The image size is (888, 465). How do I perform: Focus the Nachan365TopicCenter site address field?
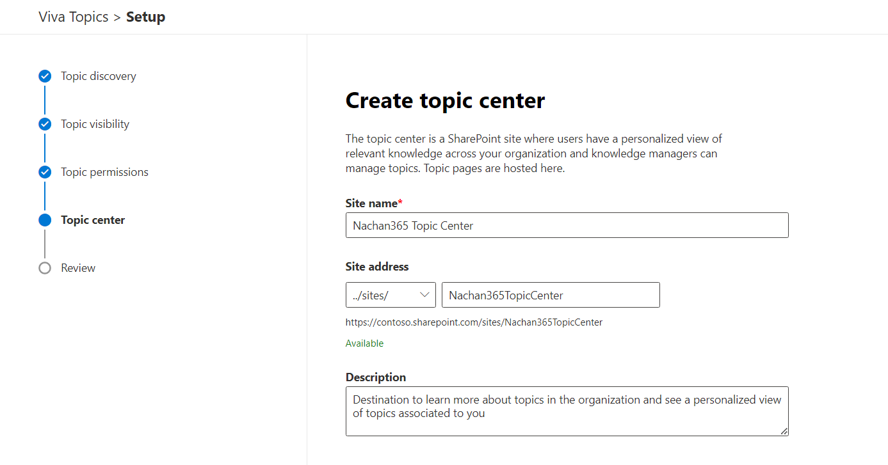[551, 295]
